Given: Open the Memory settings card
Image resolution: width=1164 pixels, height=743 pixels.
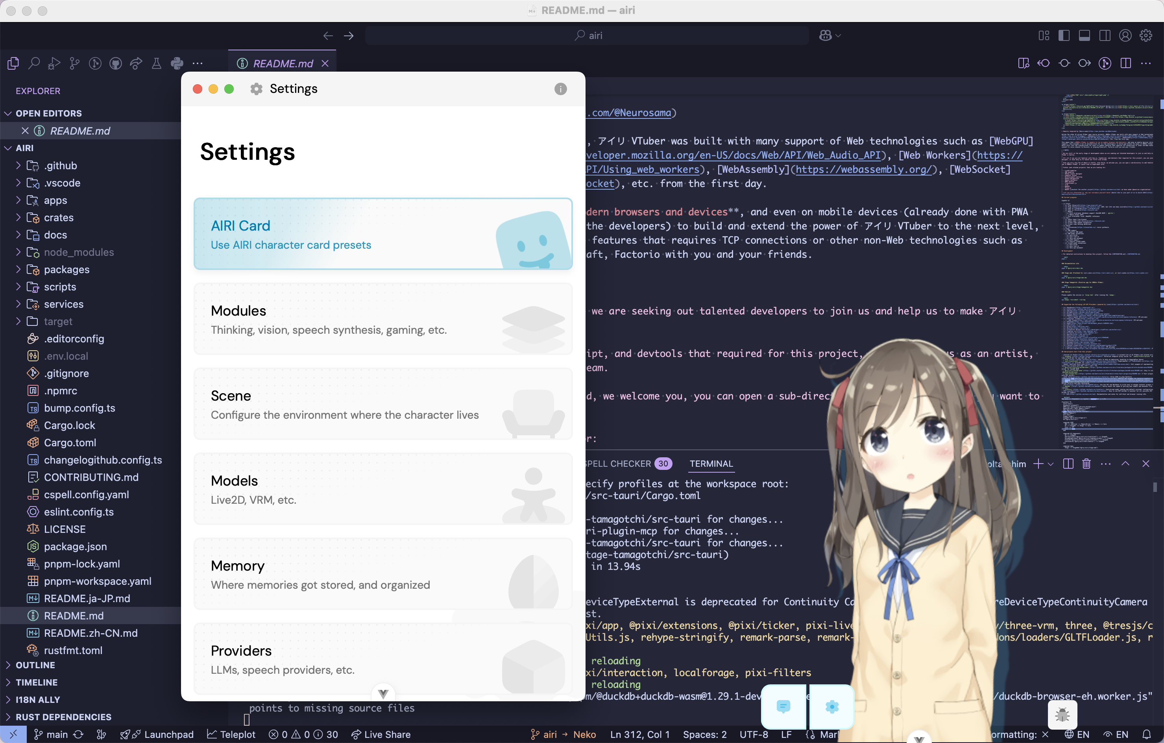Looking at the screenshot, I should click(383, 574).
